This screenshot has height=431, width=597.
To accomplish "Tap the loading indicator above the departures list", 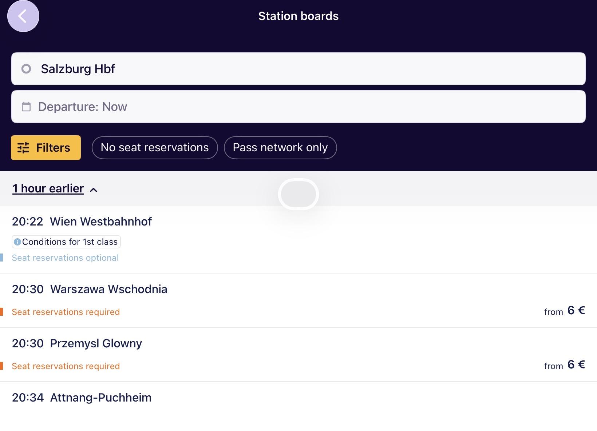I will (298, 194).
